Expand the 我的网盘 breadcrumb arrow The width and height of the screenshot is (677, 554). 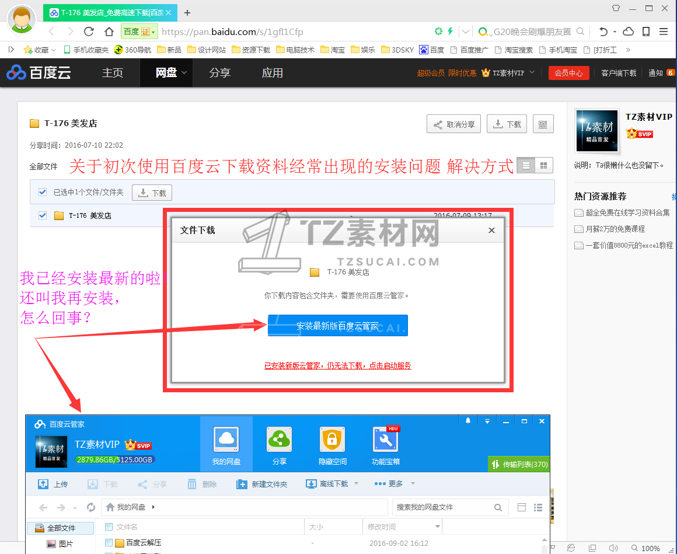pos(153,507)
